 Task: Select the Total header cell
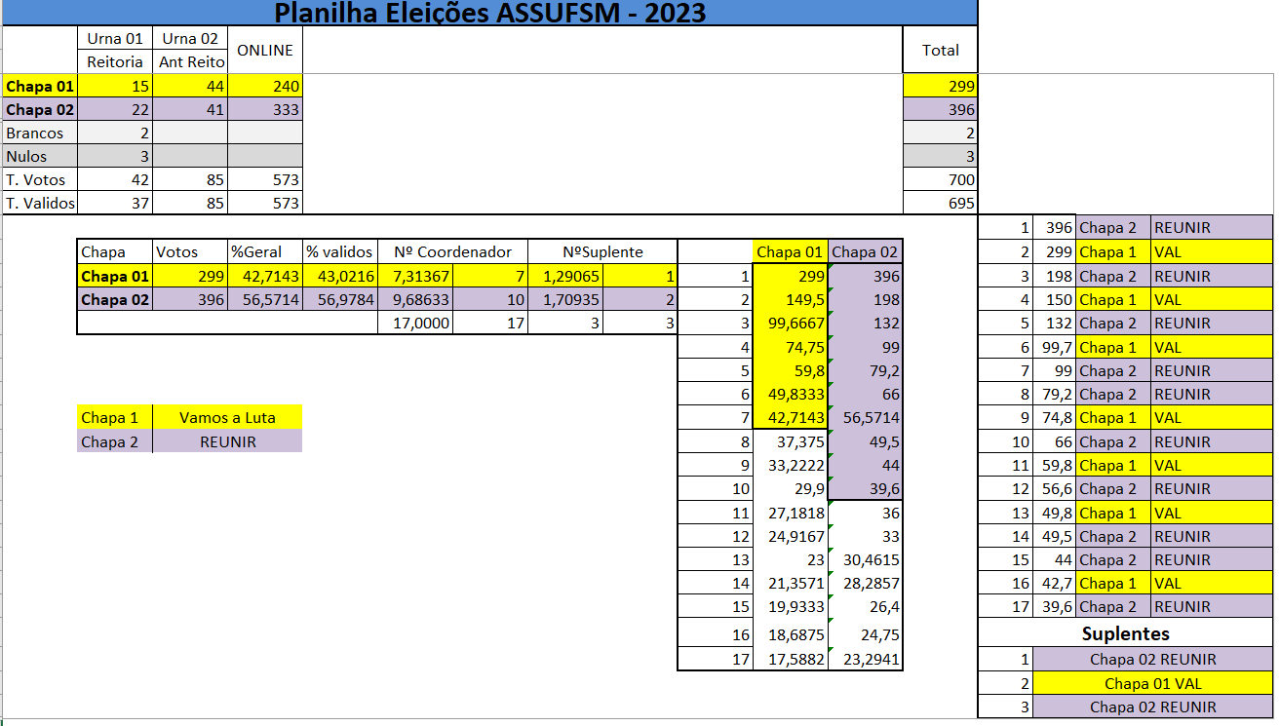(x=940, y=50)
